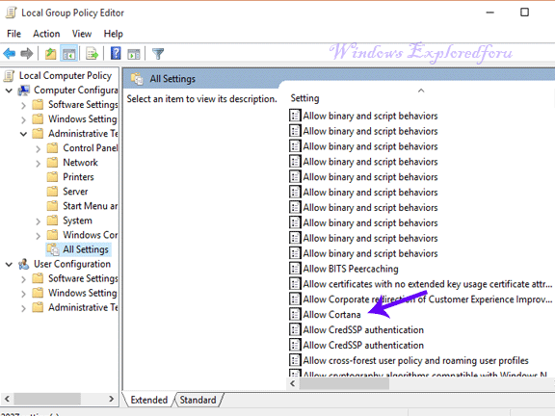Screen dimensions: 555x416
Task: Select Allow certificates with no extended key usage
Action: coord(427,284)
